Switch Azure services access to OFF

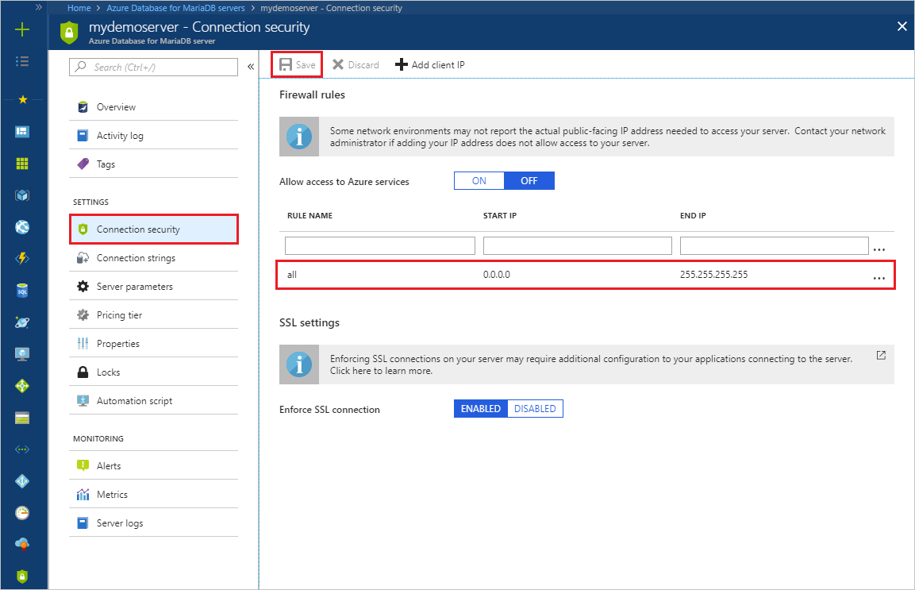529,180
